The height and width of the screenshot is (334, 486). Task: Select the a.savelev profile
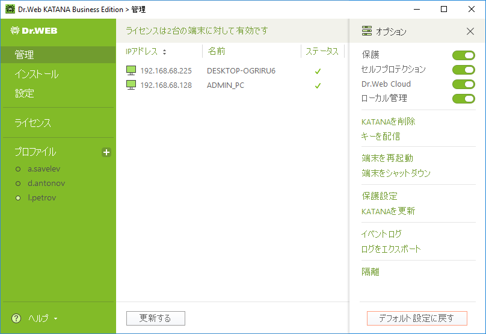44,169
